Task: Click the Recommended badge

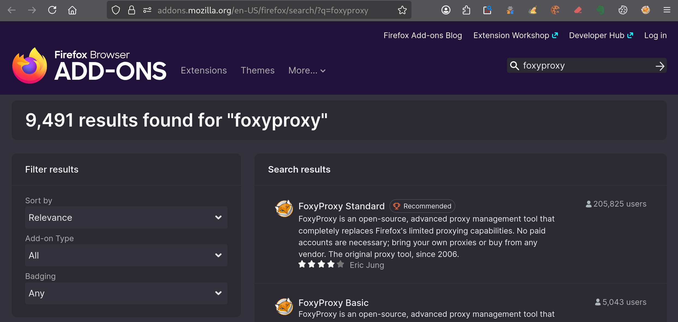Action: [x=422, y=206]
